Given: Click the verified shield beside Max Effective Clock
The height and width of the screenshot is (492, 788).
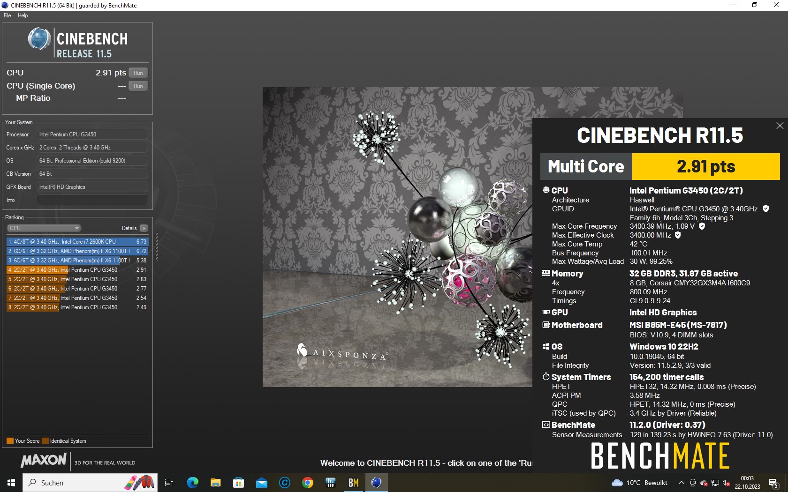Looking at the screenshot, I should click(678, 235).
